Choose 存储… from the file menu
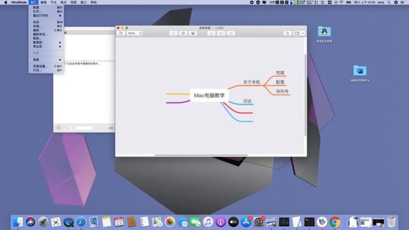 (x=47, y=26)
